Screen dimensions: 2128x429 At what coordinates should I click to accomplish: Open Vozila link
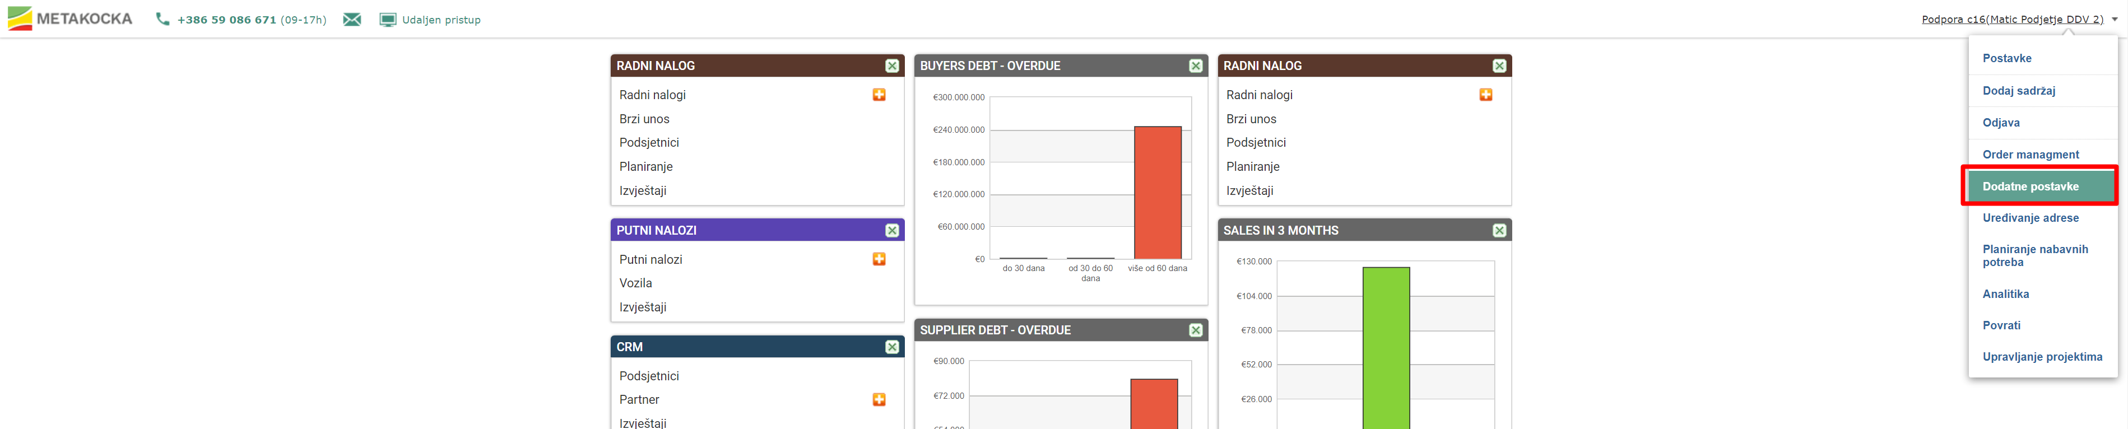pos(636,283)
